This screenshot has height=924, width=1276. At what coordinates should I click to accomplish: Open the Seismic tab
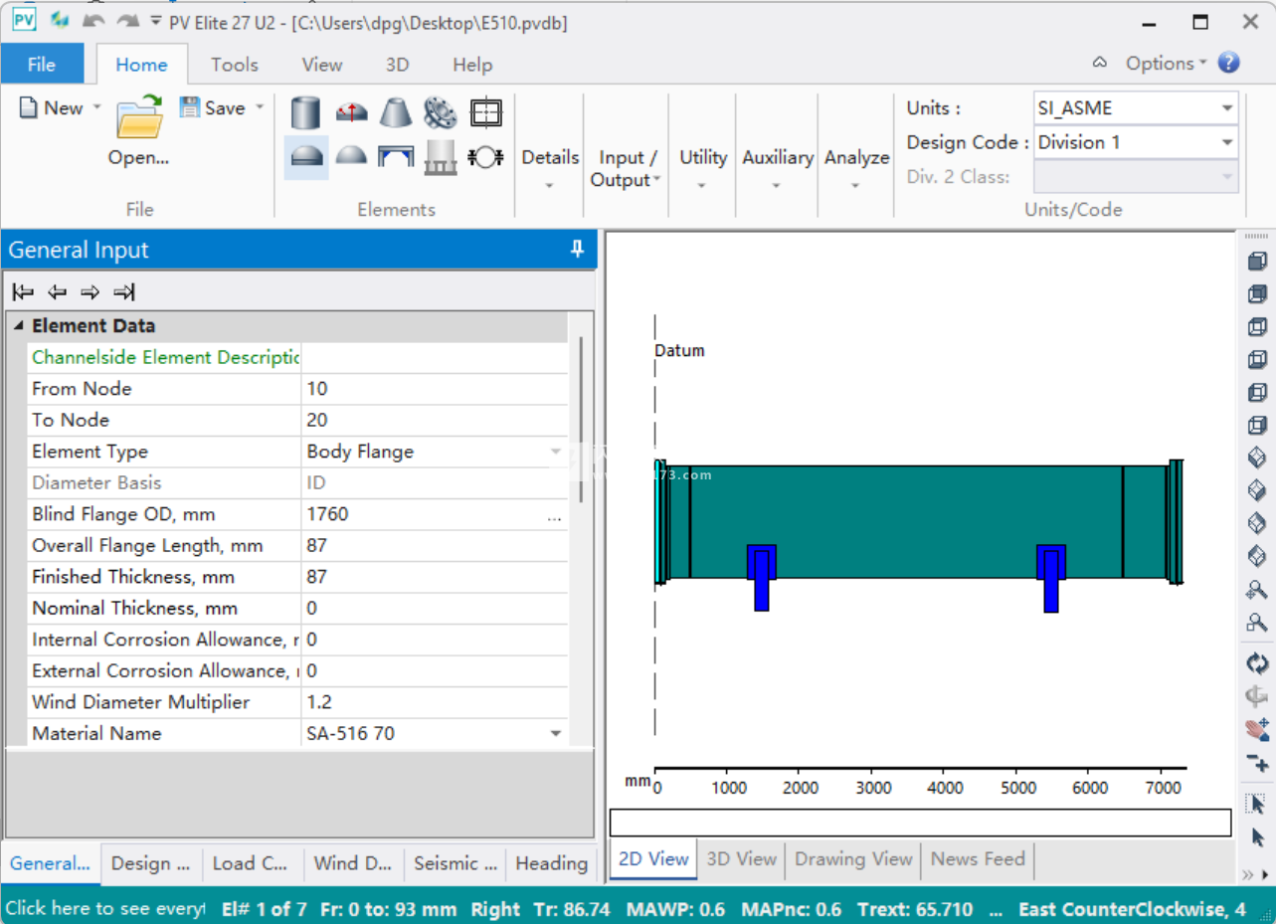point(456,863)
